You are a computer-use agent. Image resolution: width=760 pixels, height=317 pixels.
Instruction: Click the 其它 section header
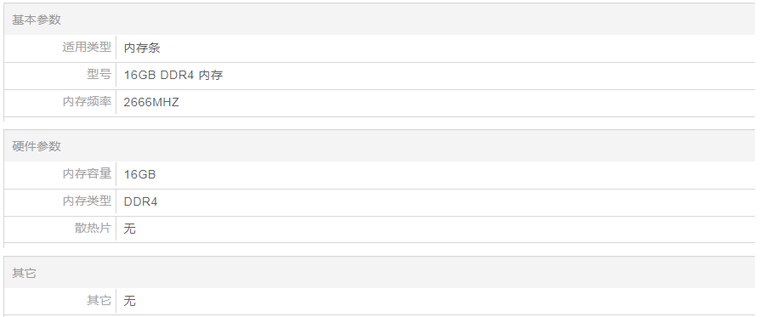coord(25,274)
